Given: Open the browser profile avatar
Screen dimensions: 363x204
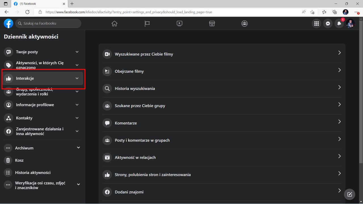Looking at the screenshot, I should pyautogui.click(x=346, y=12).
